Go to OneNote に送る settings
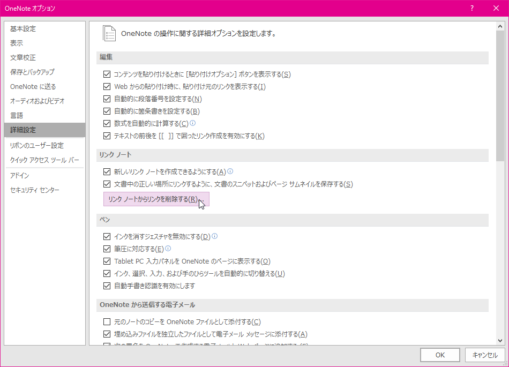The width and height of the screenshot is (509, 367). (44, 86)
